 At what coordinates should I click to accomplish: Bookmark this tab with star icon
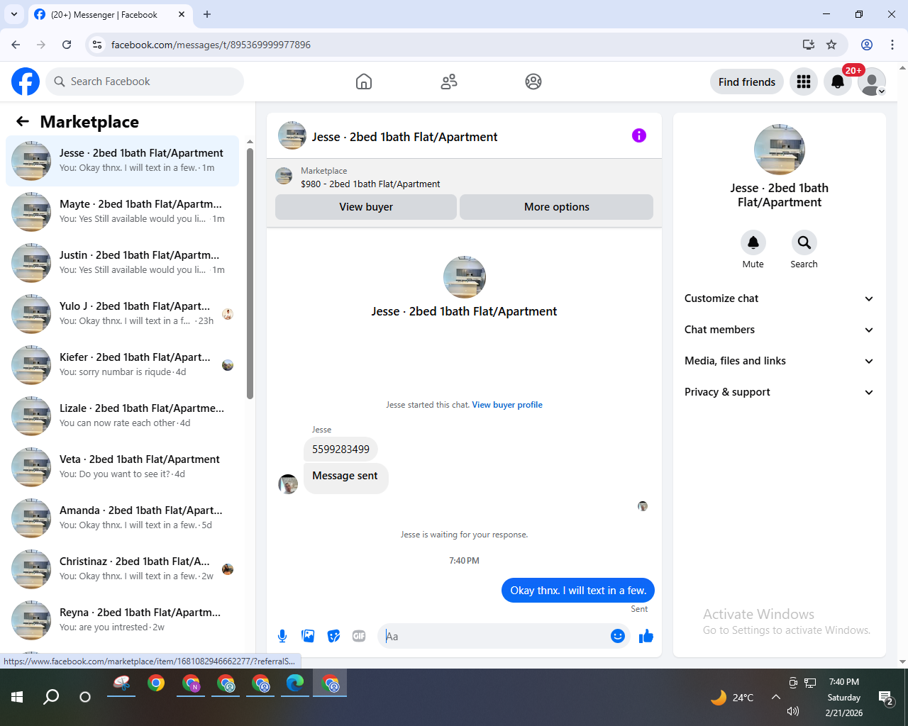pos(831,45)
